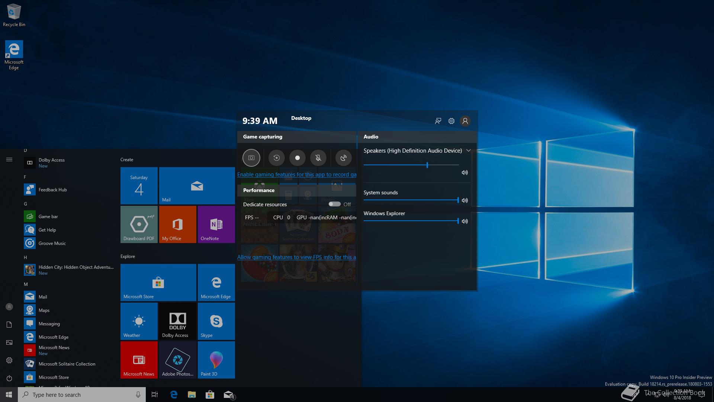Mute the Speakers master volume icon
This screenshot has height=402, width=714.
pyautogui.click(x=465, y=173)
